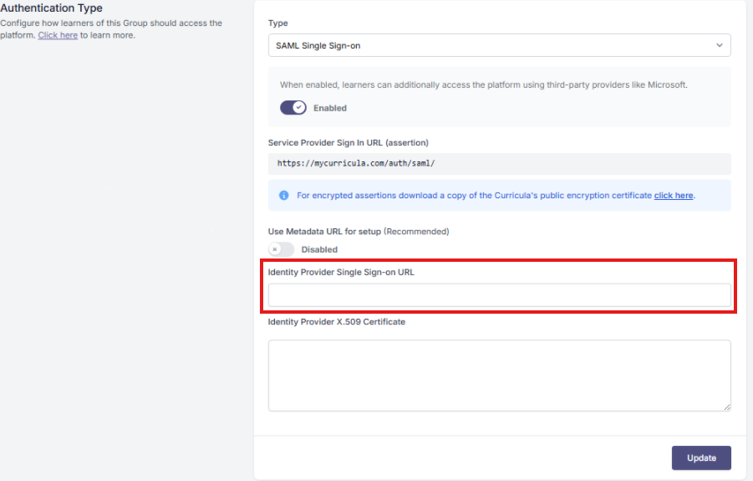Click the Service Provider Sign In URL label

(x=349, y=143)
